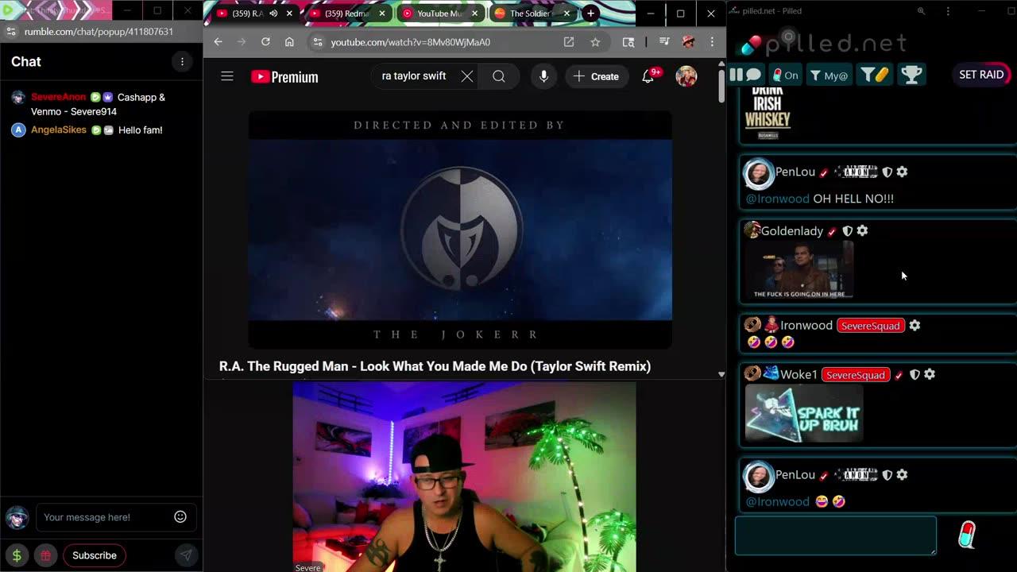The width and height of the screenshot is (1017, 572).
Task: View site info in Rumble popup address bar
Action: tap(11, 32)
